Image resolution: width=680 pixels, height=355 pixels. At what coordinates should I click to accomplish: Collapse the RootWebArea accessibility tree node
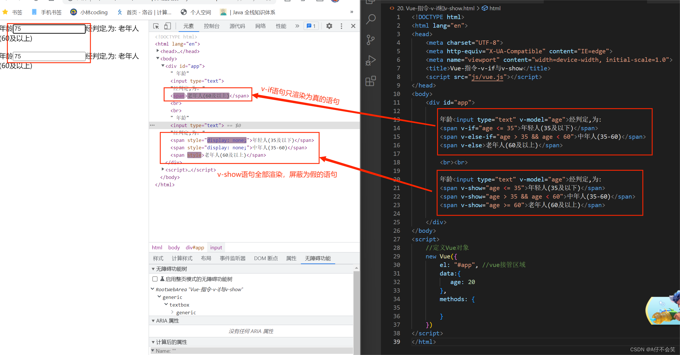tap(152, 289)
